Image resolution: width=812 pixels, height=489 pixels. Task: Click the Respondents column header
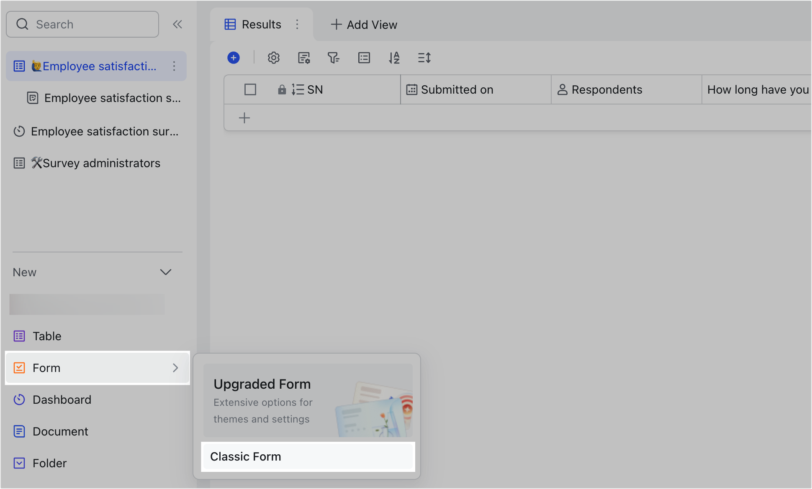(x=627, y=89)
